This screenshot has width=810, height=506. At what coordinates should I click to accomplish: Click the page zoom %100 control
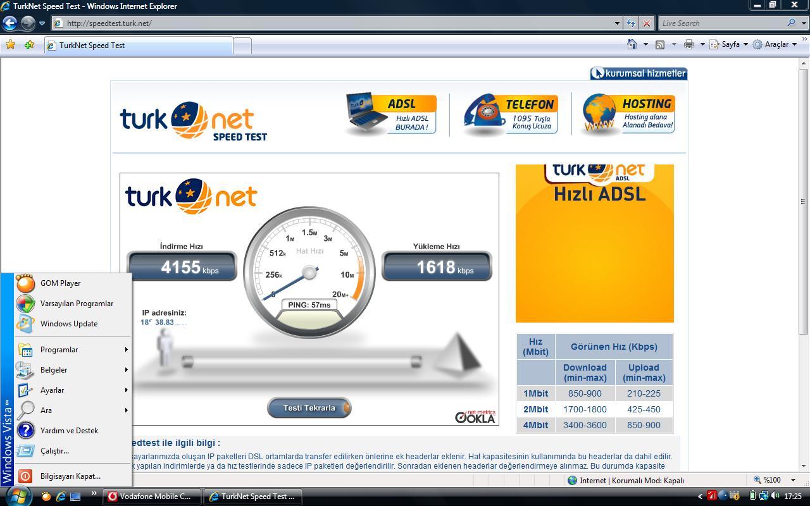[768, 480]
